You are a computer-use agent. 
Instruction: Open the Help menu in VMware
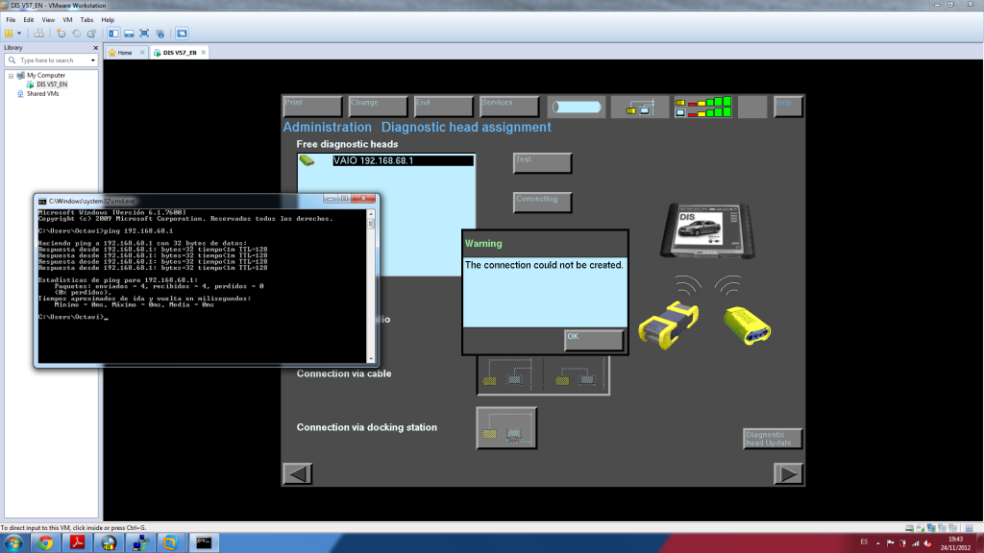pos(108,20)
